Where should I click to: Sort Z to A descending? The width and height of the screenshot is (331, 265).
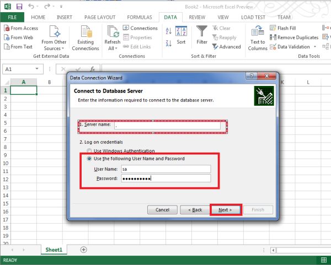point(168,43)
